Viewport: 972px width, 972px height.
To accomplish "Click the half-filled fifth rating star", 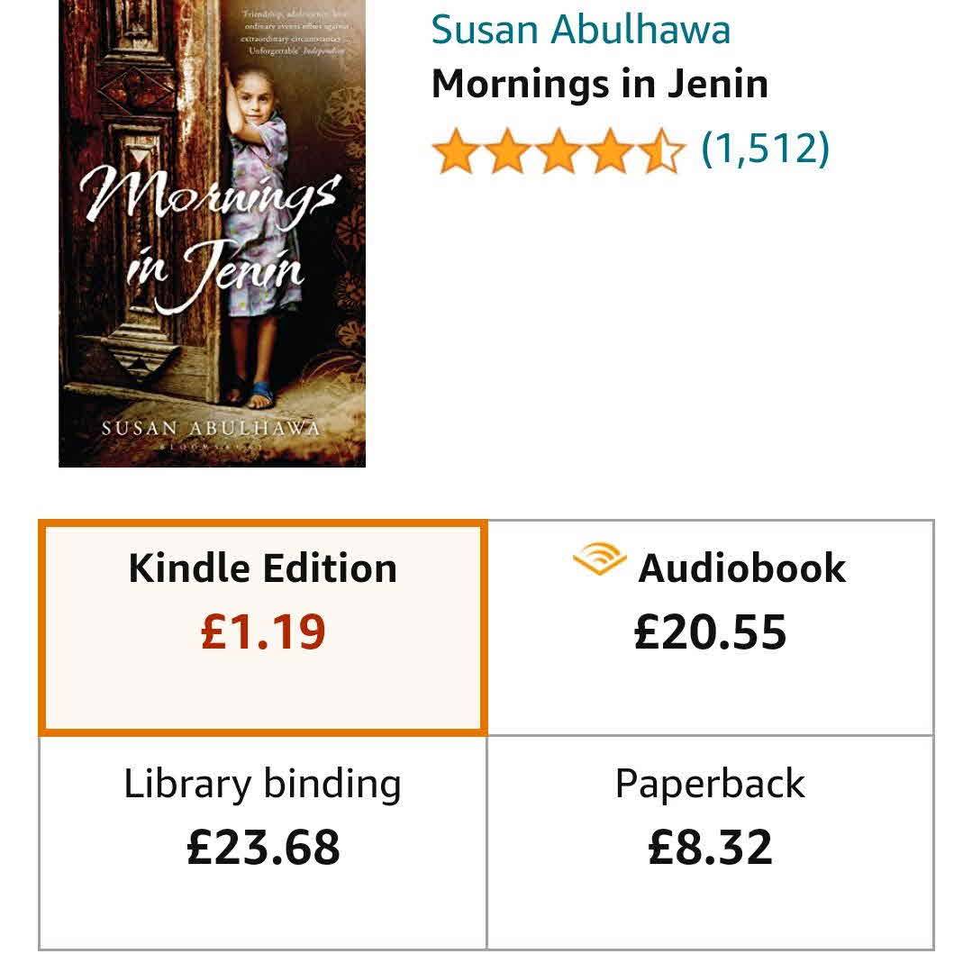I will [663, 151].
